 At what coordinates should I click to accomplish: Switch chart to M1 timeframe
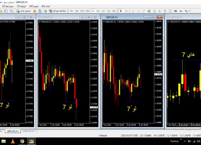[x=71, y=11]
